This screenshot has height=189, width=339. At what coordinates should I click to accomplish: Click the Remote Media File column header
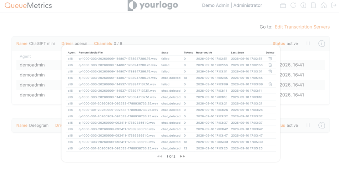click(x=91, y=52)
